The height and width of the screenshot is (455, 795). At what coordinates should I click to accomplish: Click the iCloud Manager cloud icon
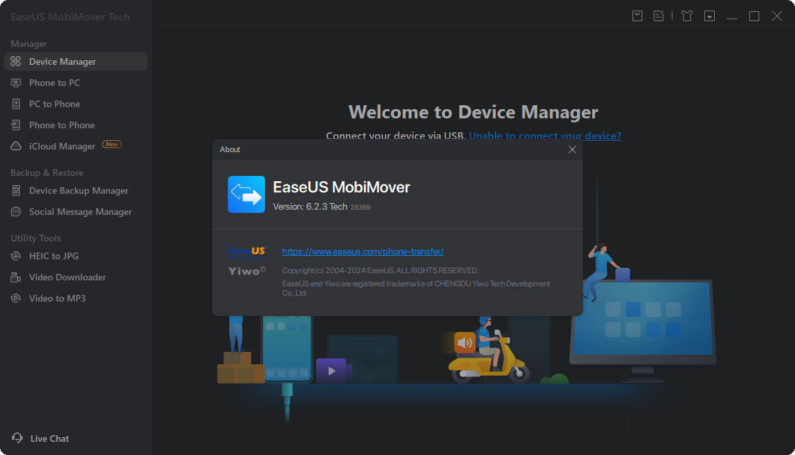pyautogui.click(x=16, y=146)
